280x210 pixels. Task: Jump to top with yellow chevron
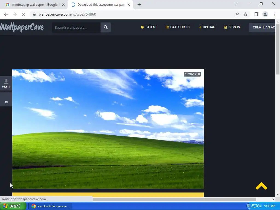pos(261,186)
